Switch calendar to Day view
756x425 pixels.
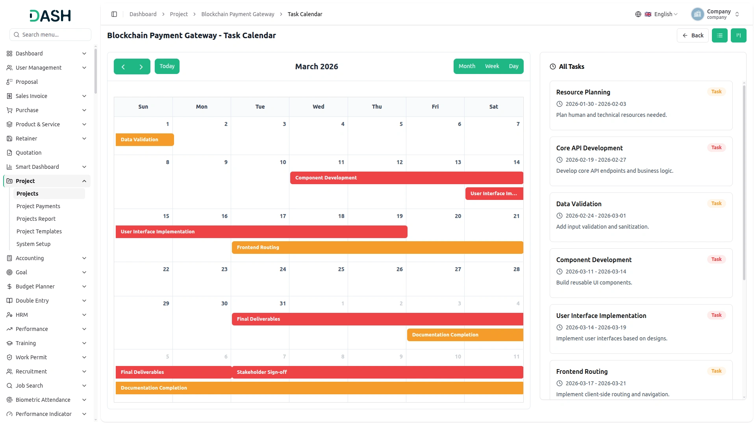coord(513,67)
